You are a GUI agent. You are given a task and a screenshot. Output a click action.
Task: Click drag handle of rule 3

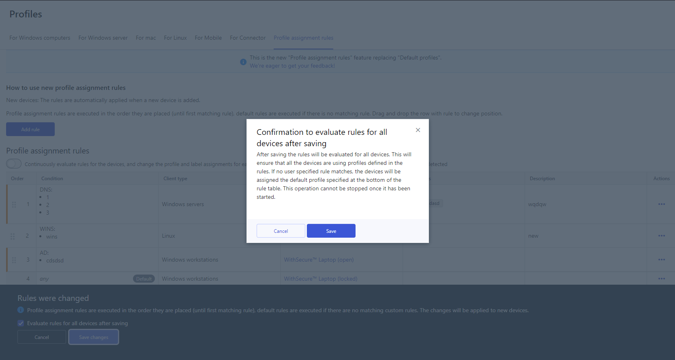[14, 260]
